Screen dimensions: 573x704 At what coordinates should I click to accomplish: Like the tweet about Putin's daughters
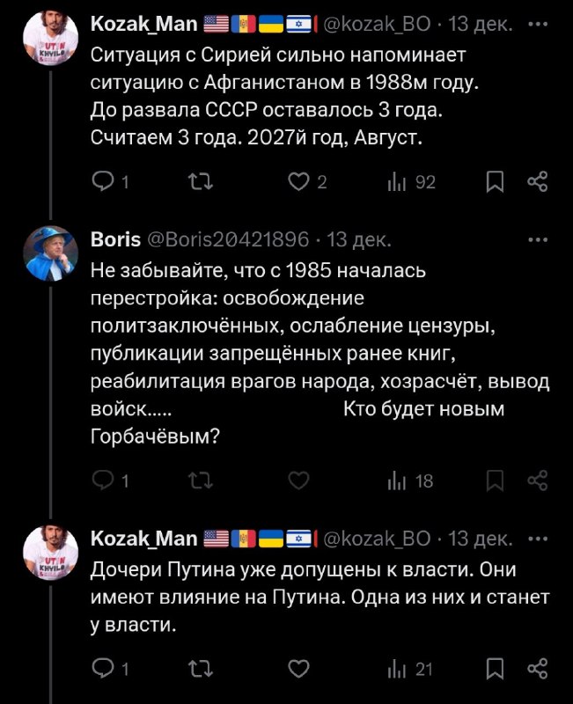pos(298,669)
